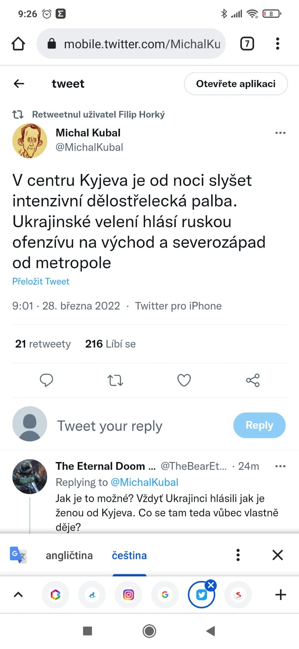299x649 pixels.
Task: Click the Přeložit Tweet link
Action: [41, 282]
